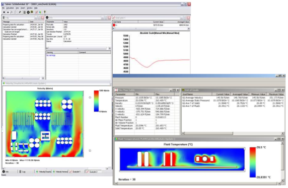
Task: Click the key-shaped icon at the end of the solver toolbar
Action: [x=45, y=12]
